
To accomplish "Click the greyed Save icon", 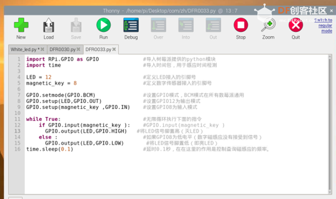I will point(76,25).
